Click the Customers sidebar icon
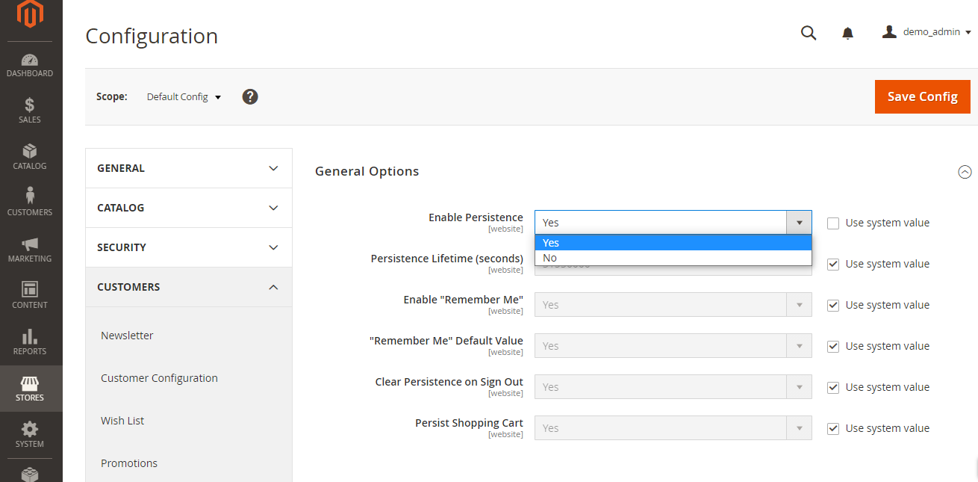Image resolution: width=978 pixels, height=482 pixels. pyautogui.click(x=30, y=200)
